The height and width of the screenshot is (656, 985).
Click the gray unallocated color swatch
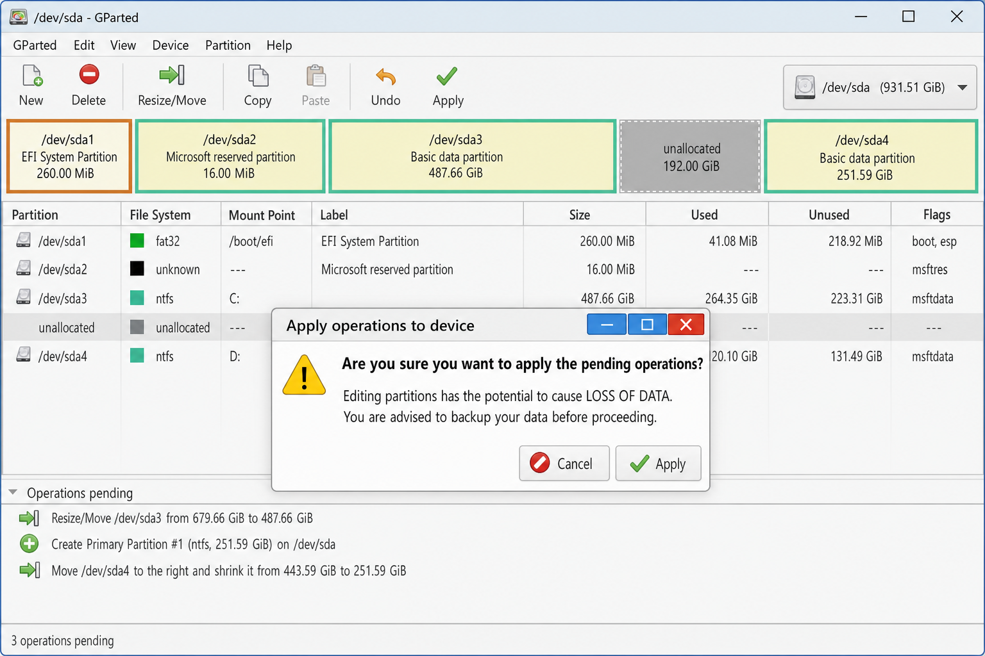pos(137,327)
